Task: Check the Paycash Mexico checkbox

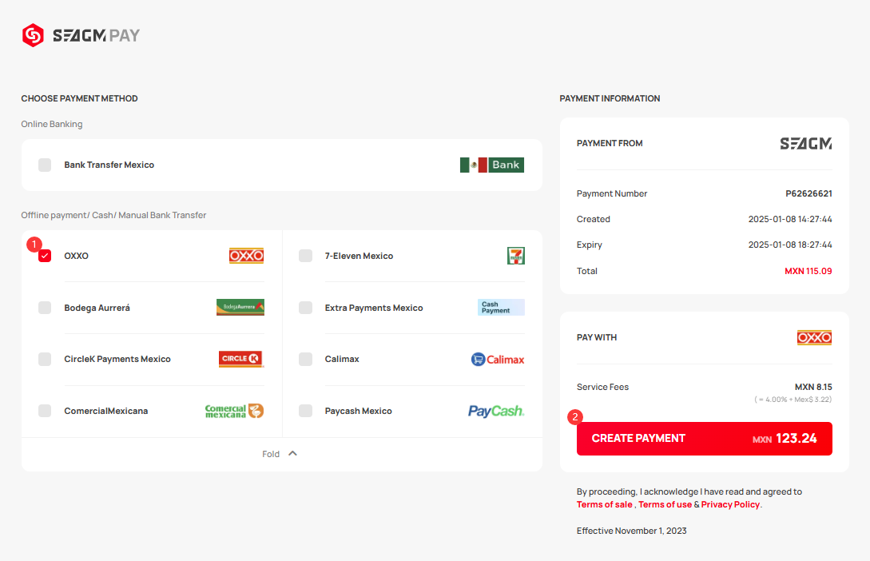Action: (306, 411)
